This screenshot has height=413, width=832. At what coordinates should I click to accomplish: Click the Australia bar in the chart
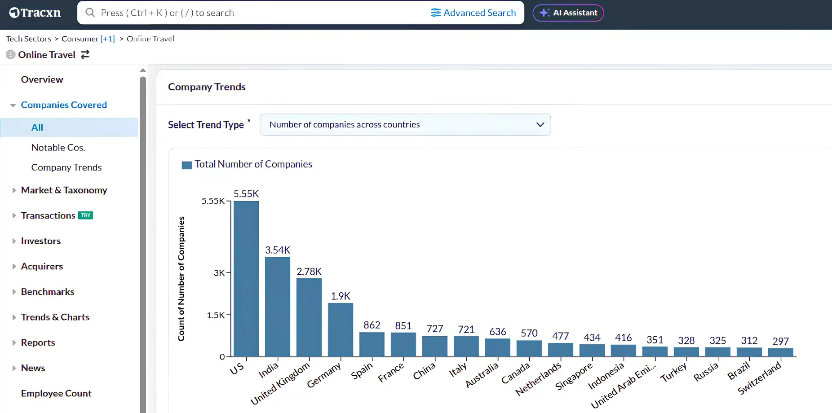coord(498,348)
